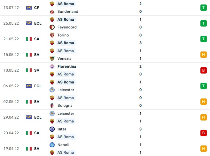Click the Inter club crest
This screenshot has height=156, width=210.
[52, 129]
